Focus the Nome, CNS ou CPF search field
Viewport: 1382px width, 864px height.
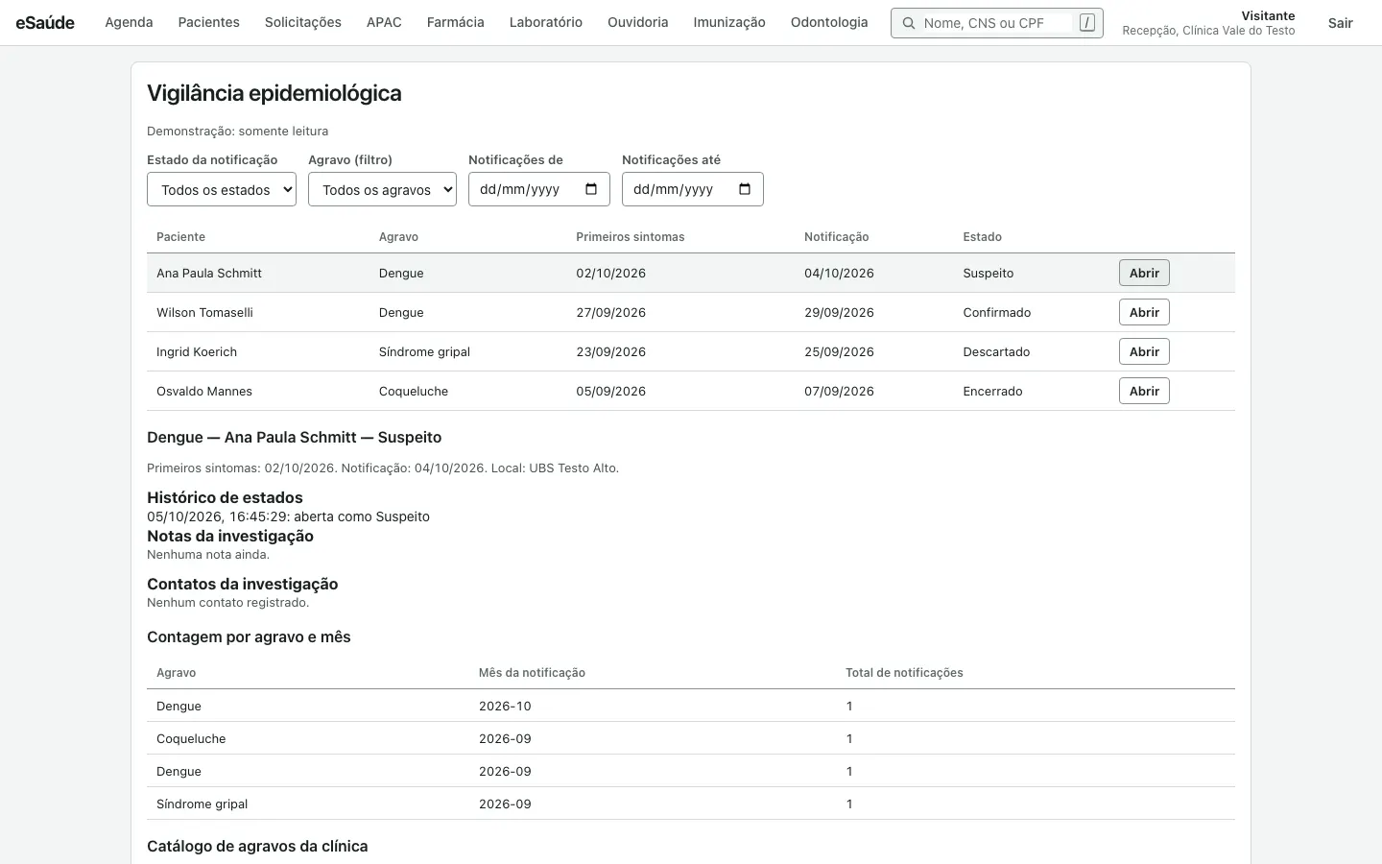[996, 23]
